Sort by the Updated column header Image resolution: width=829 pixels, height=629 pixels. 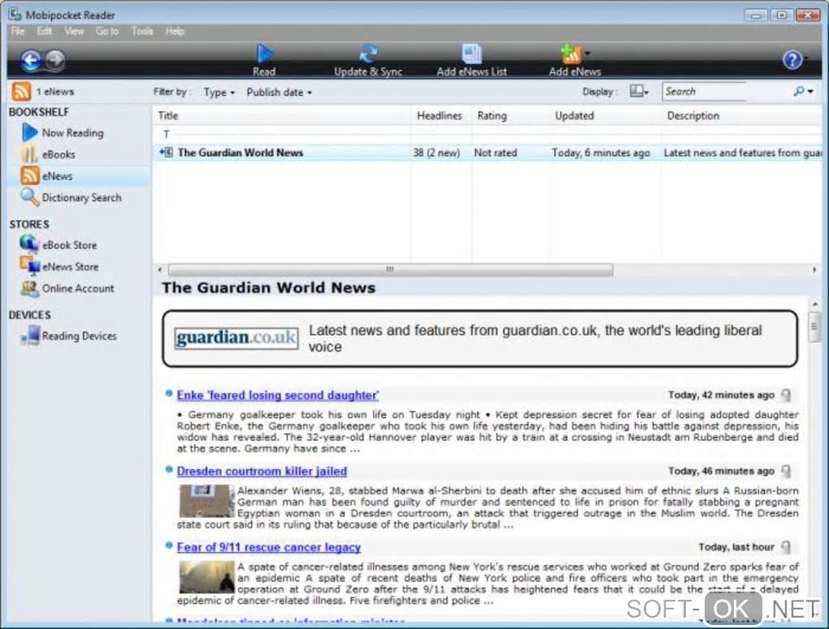605,115
